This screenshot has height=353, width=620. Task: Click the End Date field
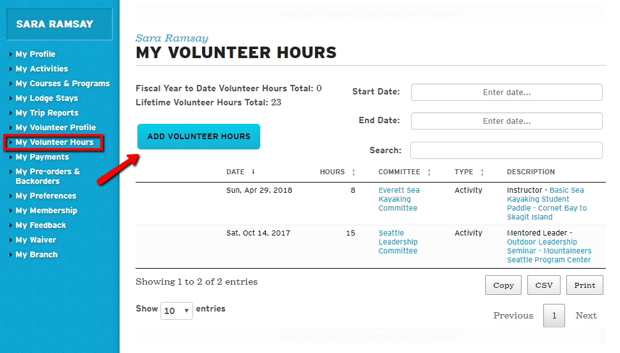pyautogui.click(x=506, y=121)
